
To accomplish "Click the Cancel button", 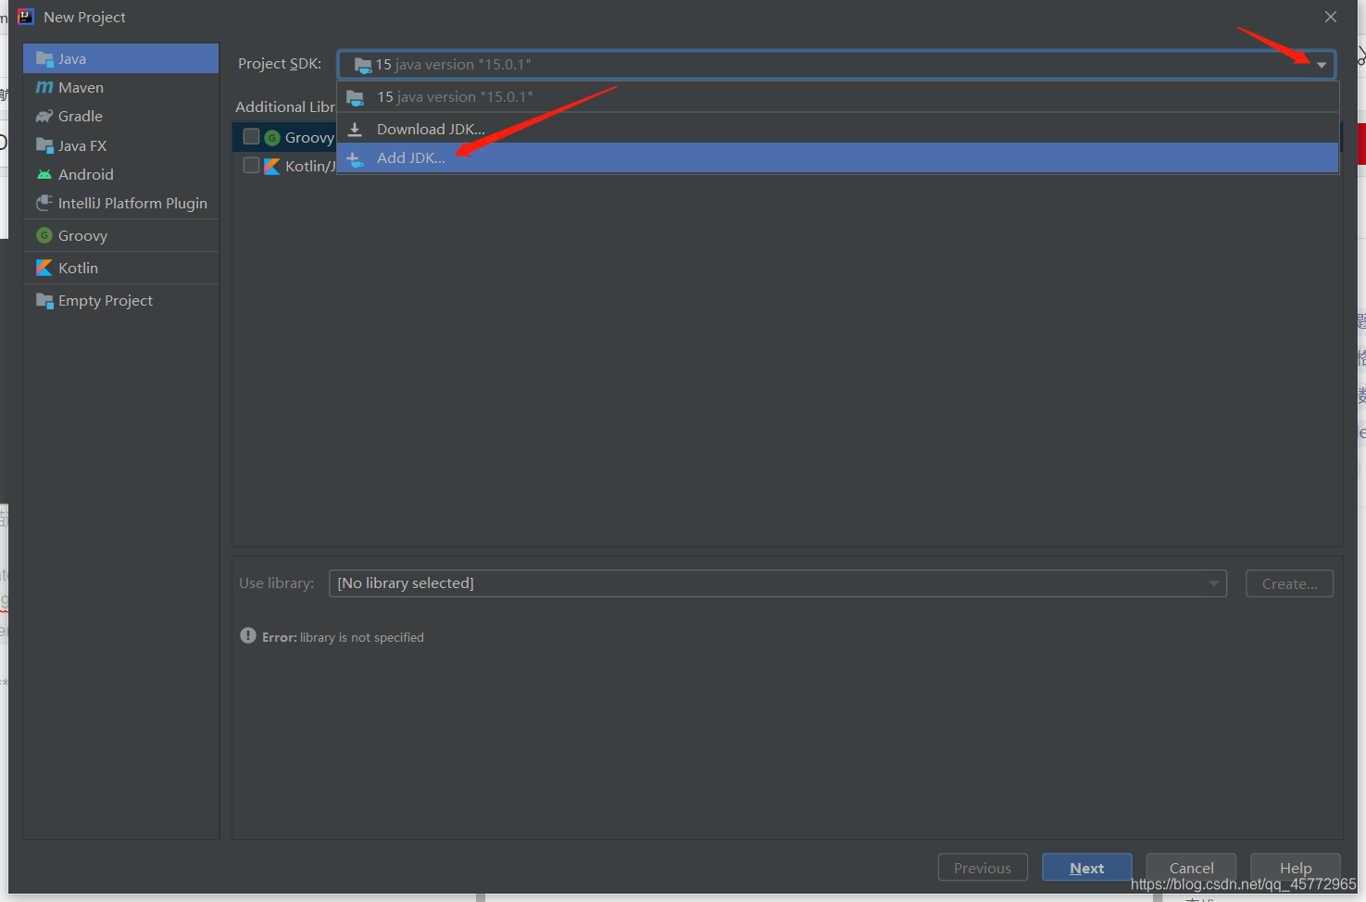I will coord(1191,868).
